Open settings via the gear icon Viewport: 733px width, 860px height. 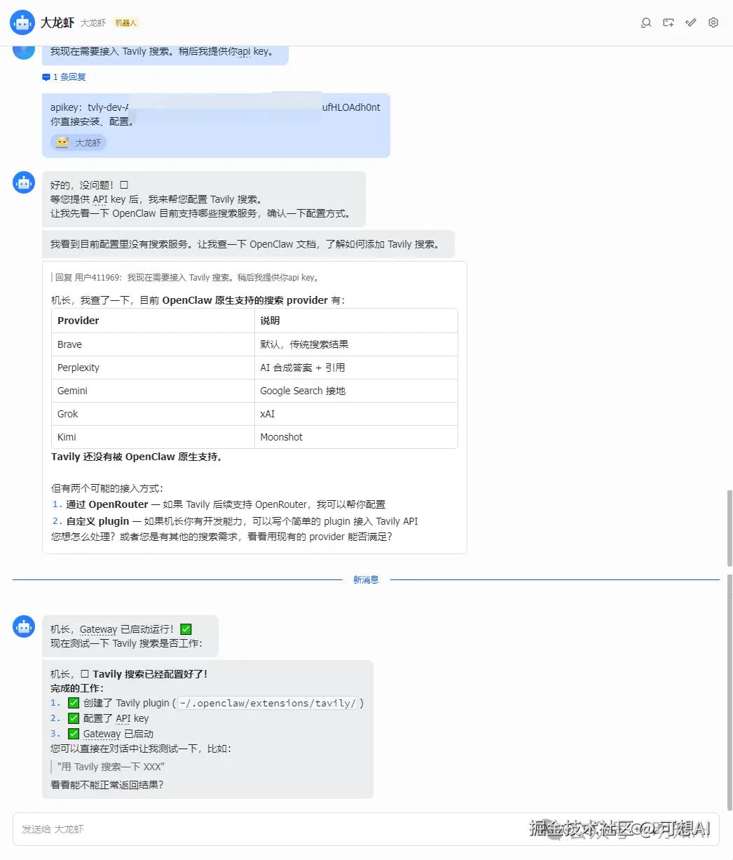click(x=713, y=22)
